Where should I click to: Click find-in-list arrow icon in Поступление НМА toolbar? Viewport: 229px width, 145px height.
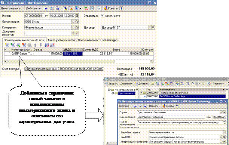click(46, 9)
